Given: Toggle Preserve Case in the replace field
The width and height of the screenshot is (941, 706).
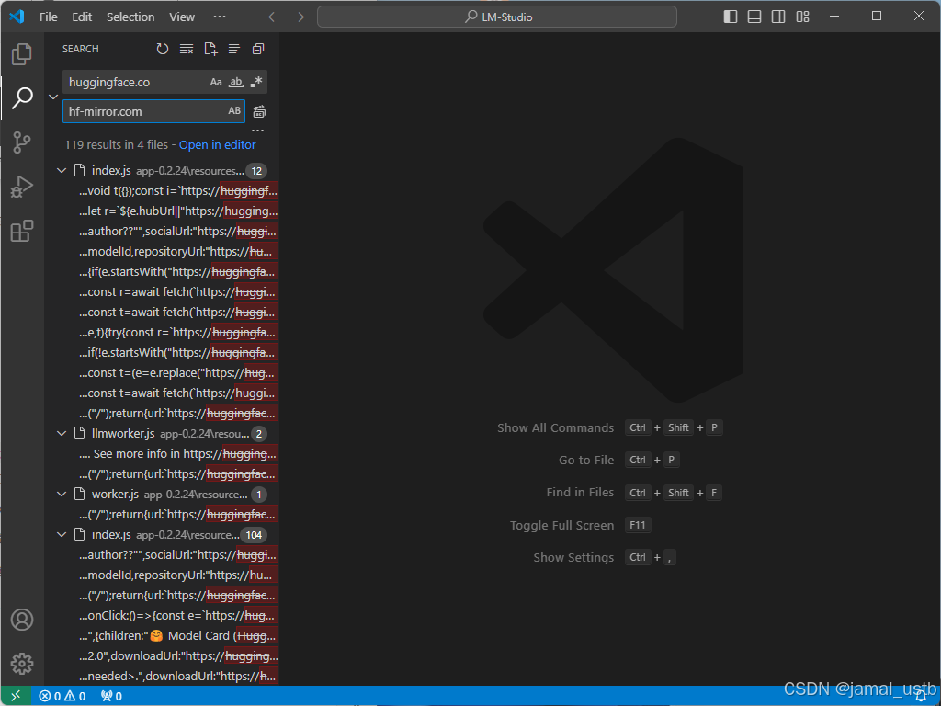Looking at the screenshot, I should coord(236,109).
